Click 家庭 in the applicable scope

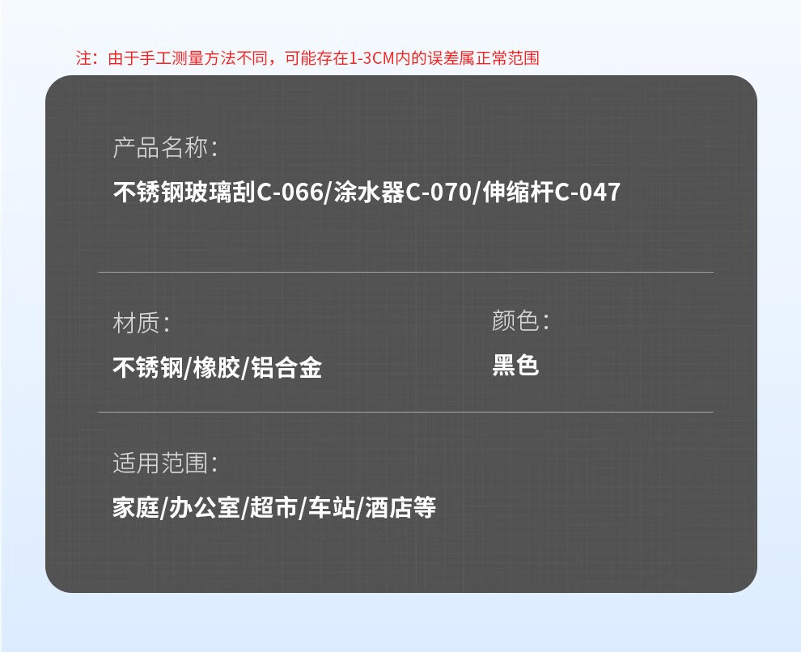pos(135,508)
